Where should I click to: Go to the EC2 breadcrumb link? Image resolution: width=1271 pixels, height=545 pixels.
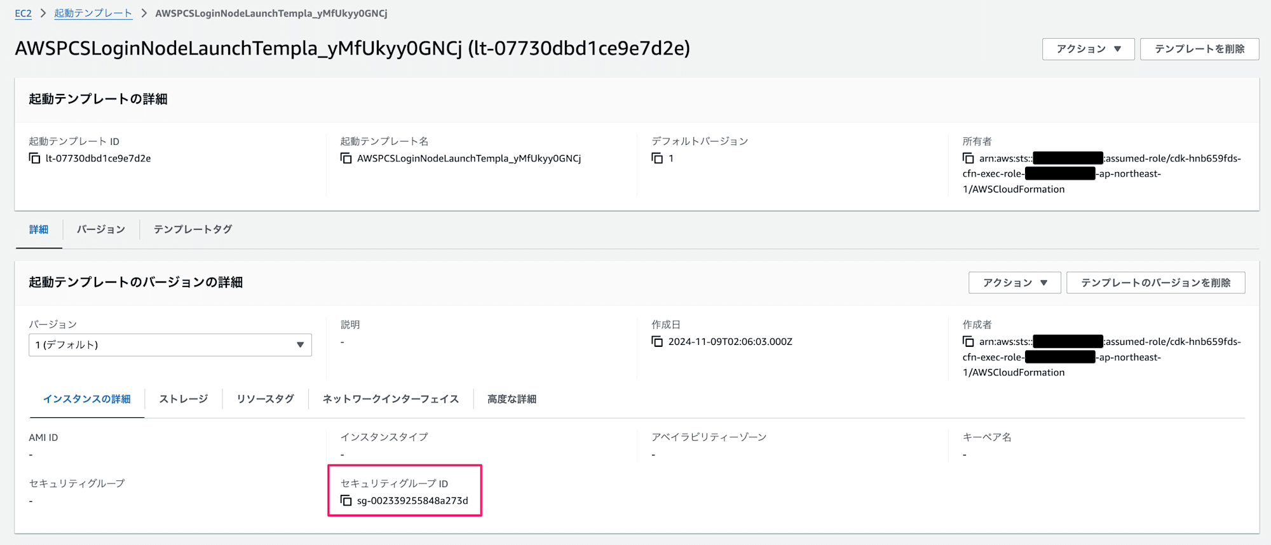[x=24, y=13]
